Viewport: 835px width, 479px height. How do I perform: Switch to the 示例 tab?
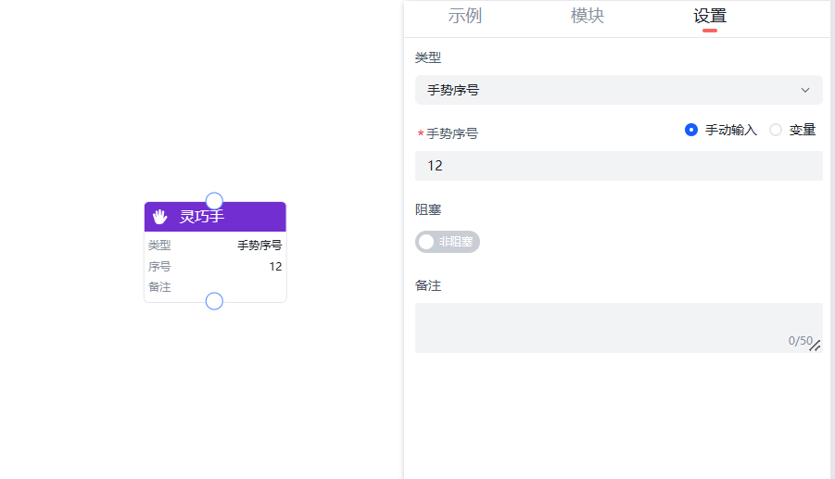[465, 16]
